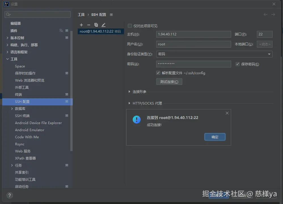Navigate forward with the right arrow icon
The image size is (283, 204).
tap(273, 14)
